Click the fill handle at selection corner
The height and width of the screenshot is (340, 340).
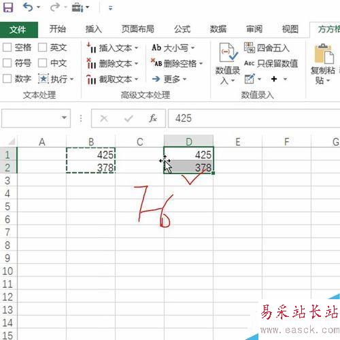pos(213,173)
